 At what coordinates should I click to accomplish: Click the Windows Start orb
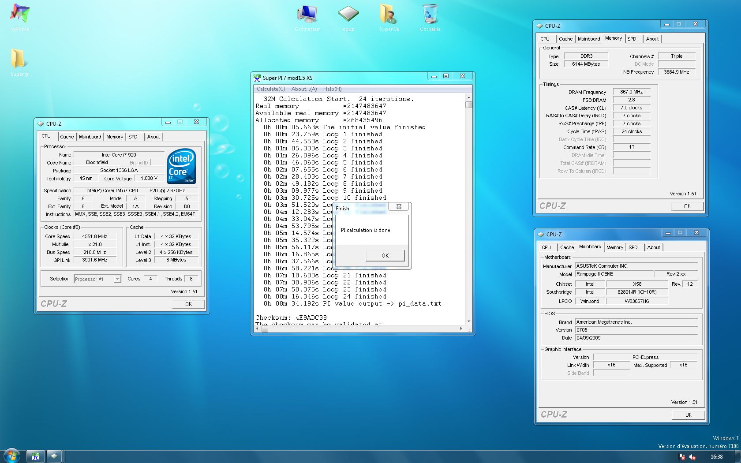pyautogui.click(x=12, y=456)
